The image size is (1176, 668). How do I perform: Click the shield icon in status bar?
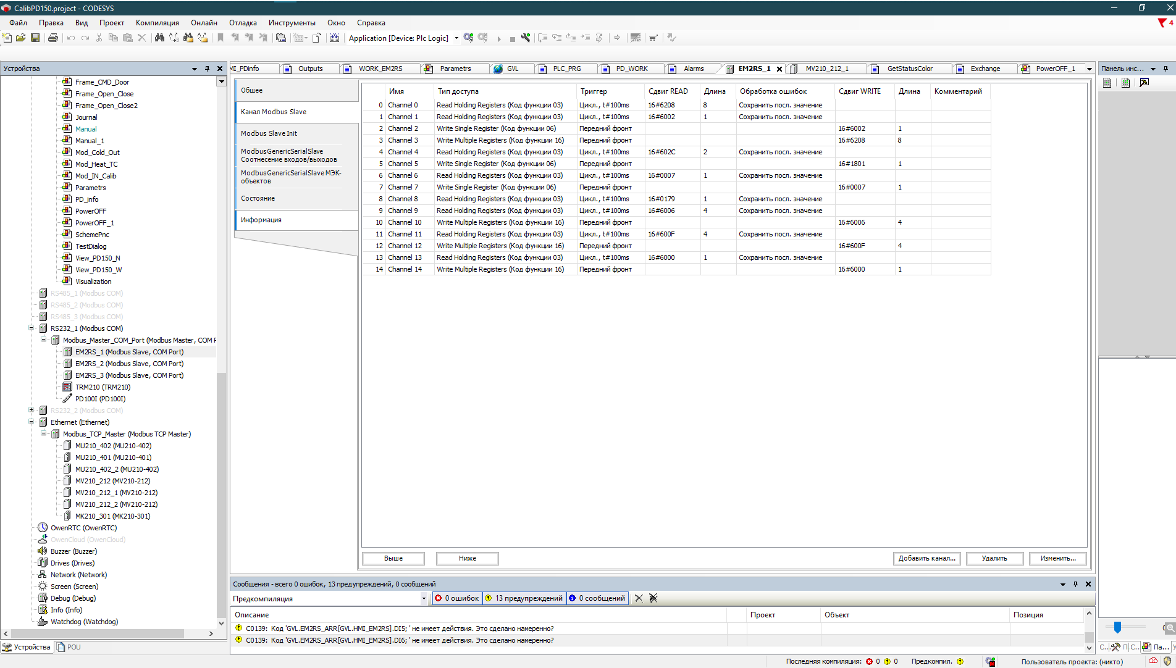(x=1167, y=661)
